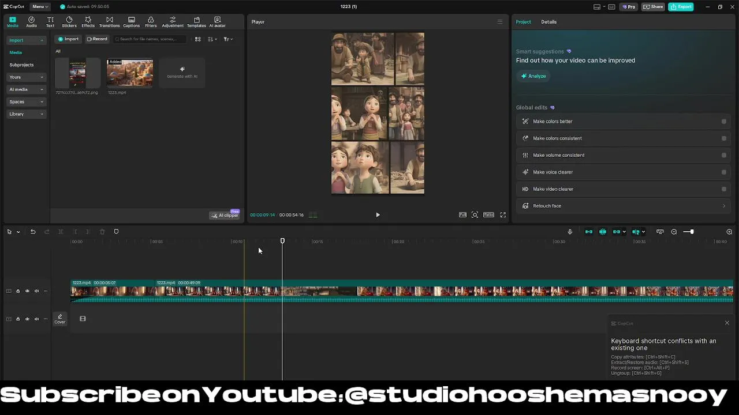
Task: Open the selection tool mode dropdown arrow
Action: [x=18, y=232]
